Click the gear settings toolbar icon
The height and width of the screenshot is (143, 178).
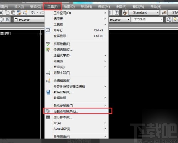pos(2,20)
